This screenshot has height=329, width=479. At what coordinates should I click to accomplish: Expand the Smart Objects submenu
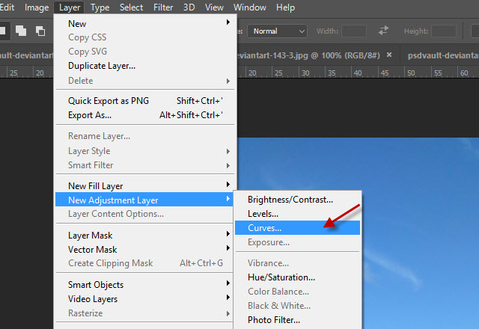[x=228, y=284]
